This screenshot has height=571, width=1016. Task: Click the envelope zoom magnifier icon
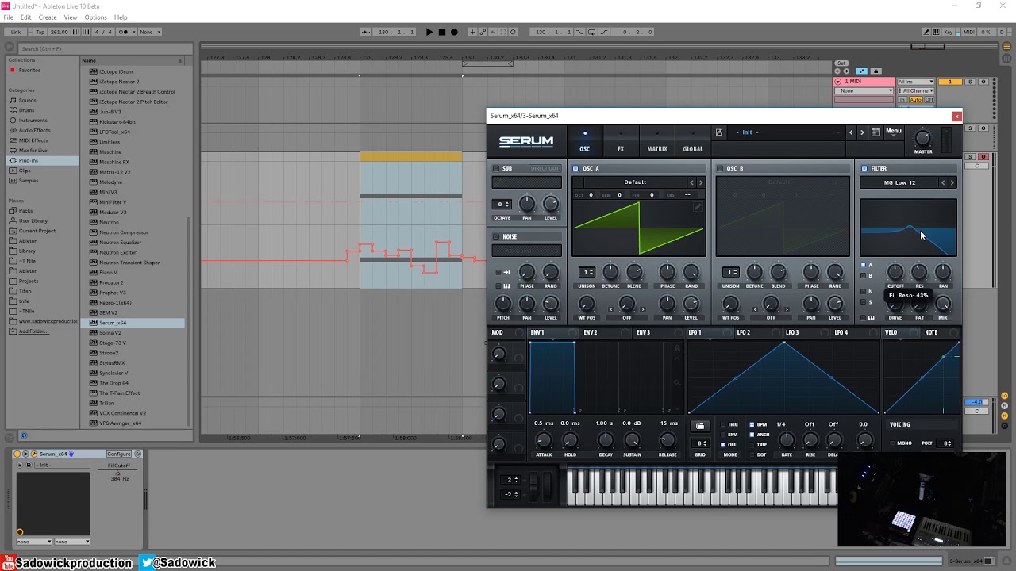(x=677, y=383)
